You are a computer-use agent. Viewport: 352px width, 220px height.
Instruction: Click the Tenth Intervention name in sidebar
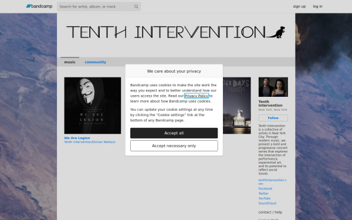[270, 103]
